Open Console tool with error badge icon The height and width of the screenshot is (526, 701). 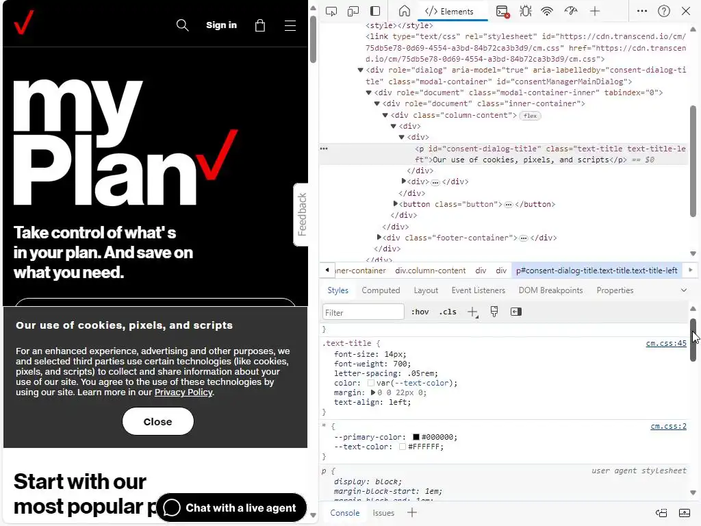(x=503, y=11)
